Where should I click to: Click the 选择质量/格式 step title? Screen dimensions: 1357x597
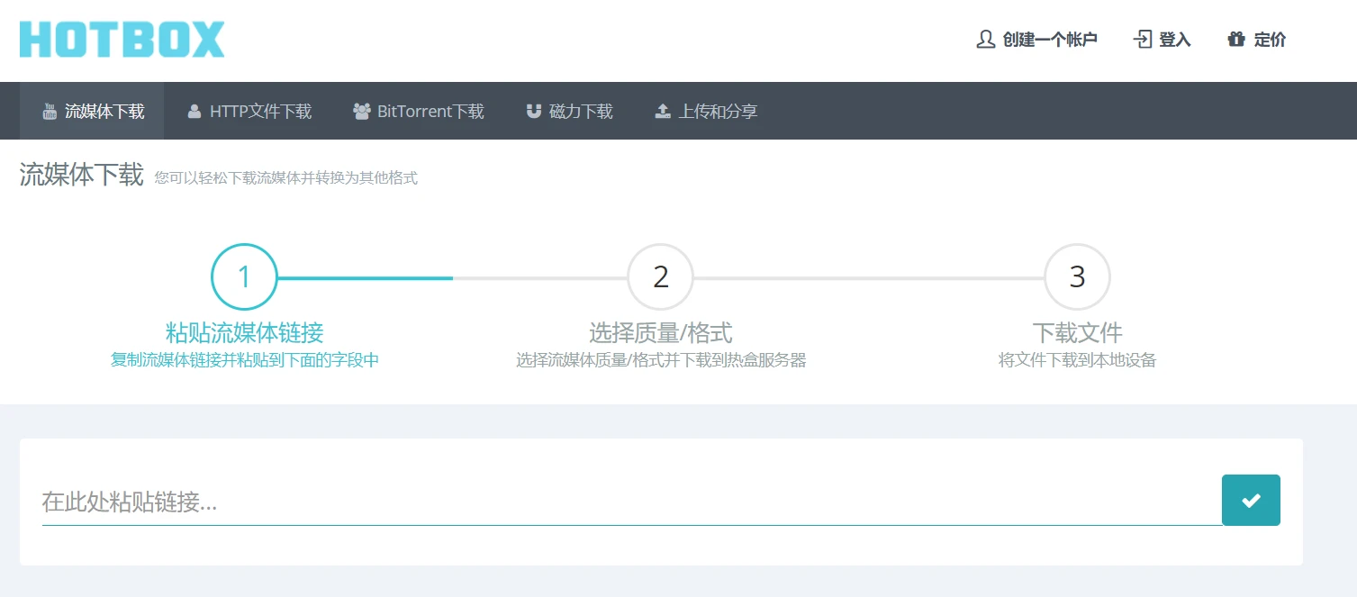(661, 333)
